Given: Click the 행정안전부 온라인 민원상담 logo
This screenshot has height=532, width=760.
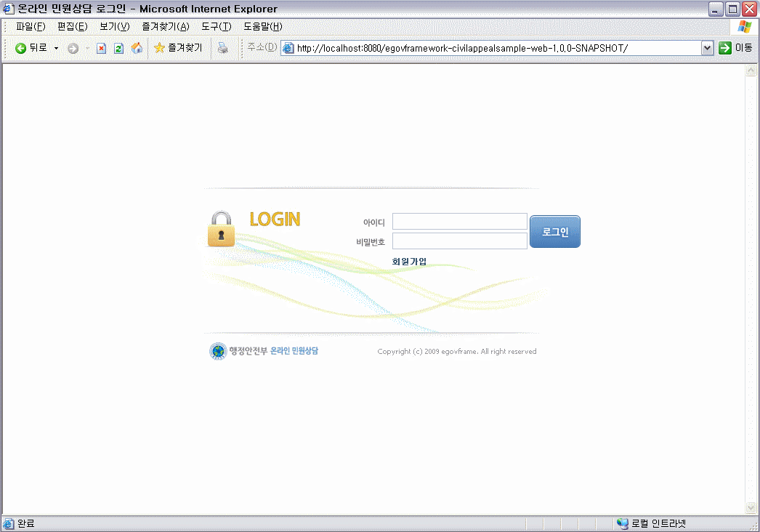Looking at the screenshot, I should [x=264, y=351].
